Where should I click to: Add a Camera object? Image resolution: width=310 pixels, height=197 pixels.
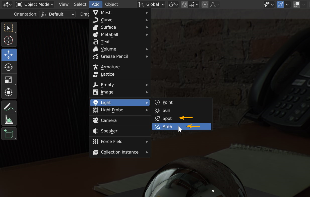click(120, 120)
